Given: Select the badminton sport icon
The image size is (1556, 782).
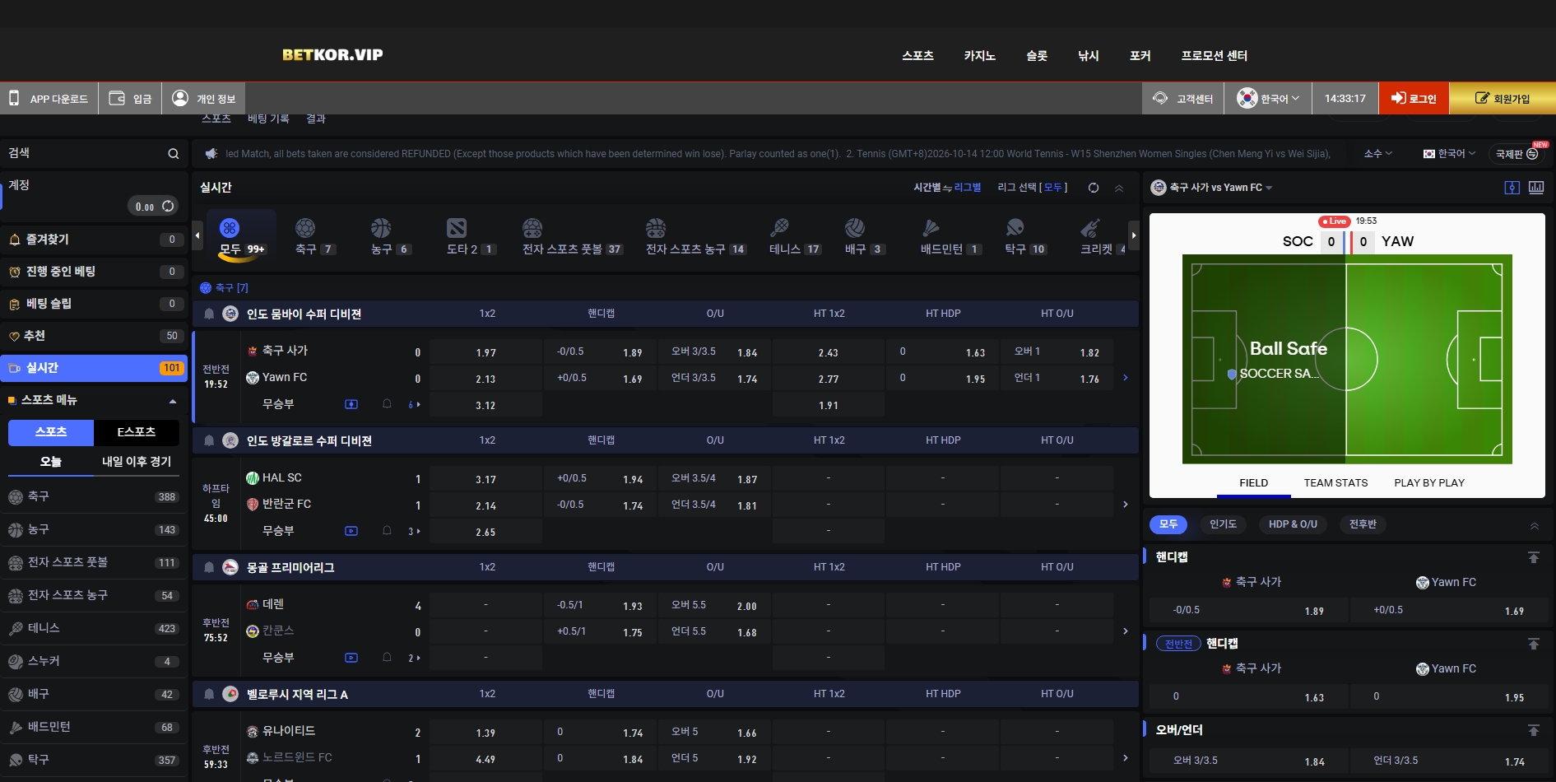Looking at the screenshot, I should pos(931,227).
